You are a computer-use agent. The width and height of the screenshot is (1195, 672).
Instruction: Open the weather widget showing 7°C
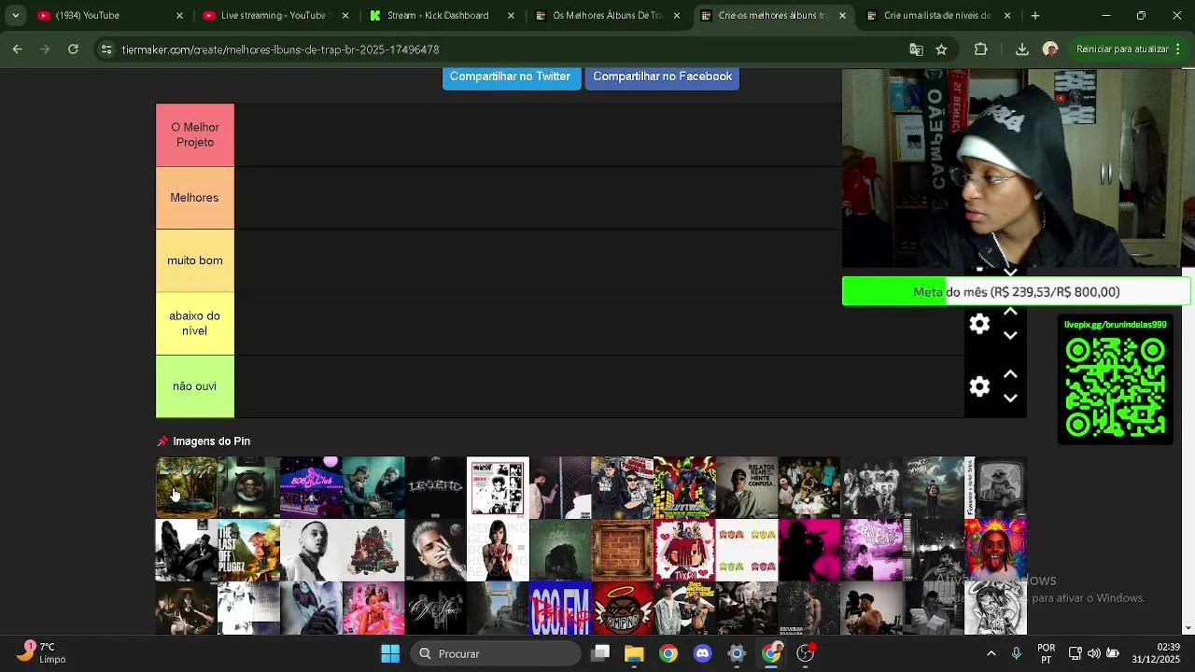(x=39, y=652)
